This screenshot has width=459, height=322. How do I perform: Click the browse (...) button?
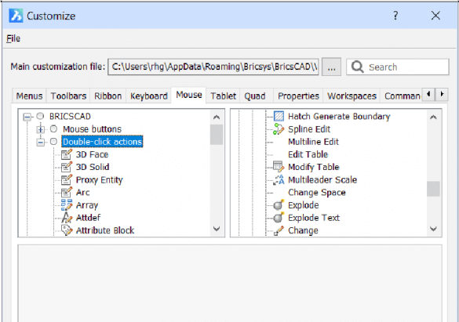(x=331, y=67)
